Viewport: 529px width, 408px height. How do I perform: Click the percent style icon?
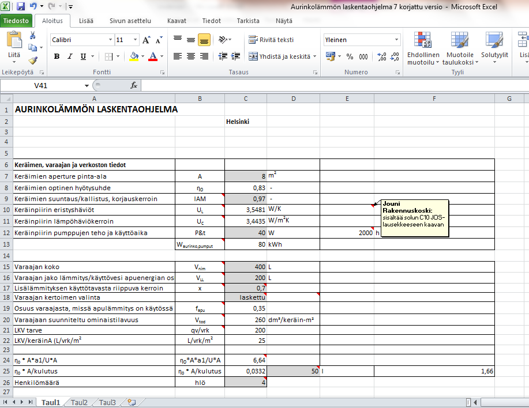[350, 56]
